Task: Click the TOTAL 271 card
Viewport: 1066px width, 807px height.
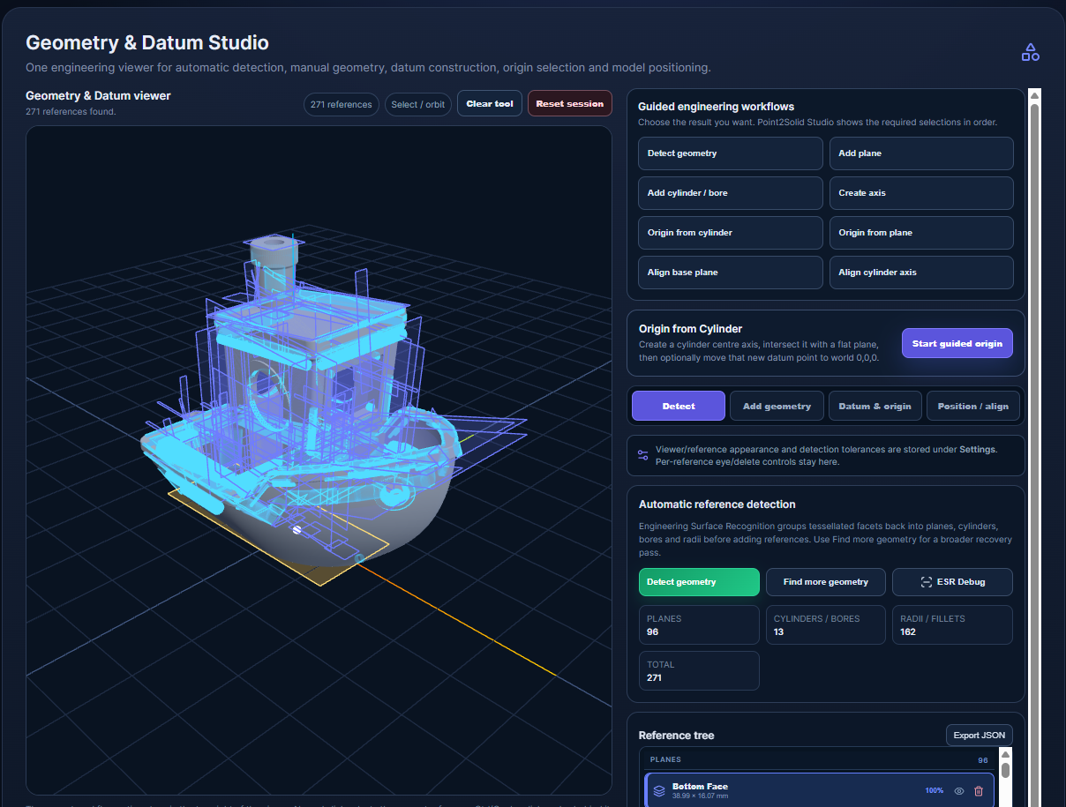Action: click(x=699, y=671)
